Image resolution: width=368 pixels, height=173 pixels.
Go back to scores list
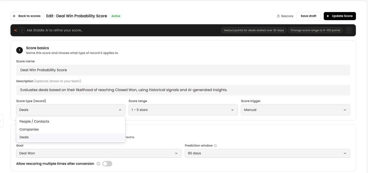point(27,16)
